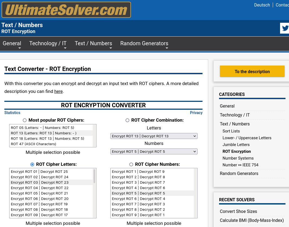Select Encrypt ROT 3 | Decrypt ROT 7
This screenshot has height=227, width=289.
152,183
